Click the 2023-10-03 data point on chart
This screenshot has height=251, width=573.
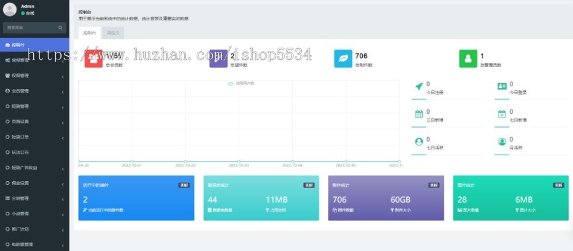(239, 161)
